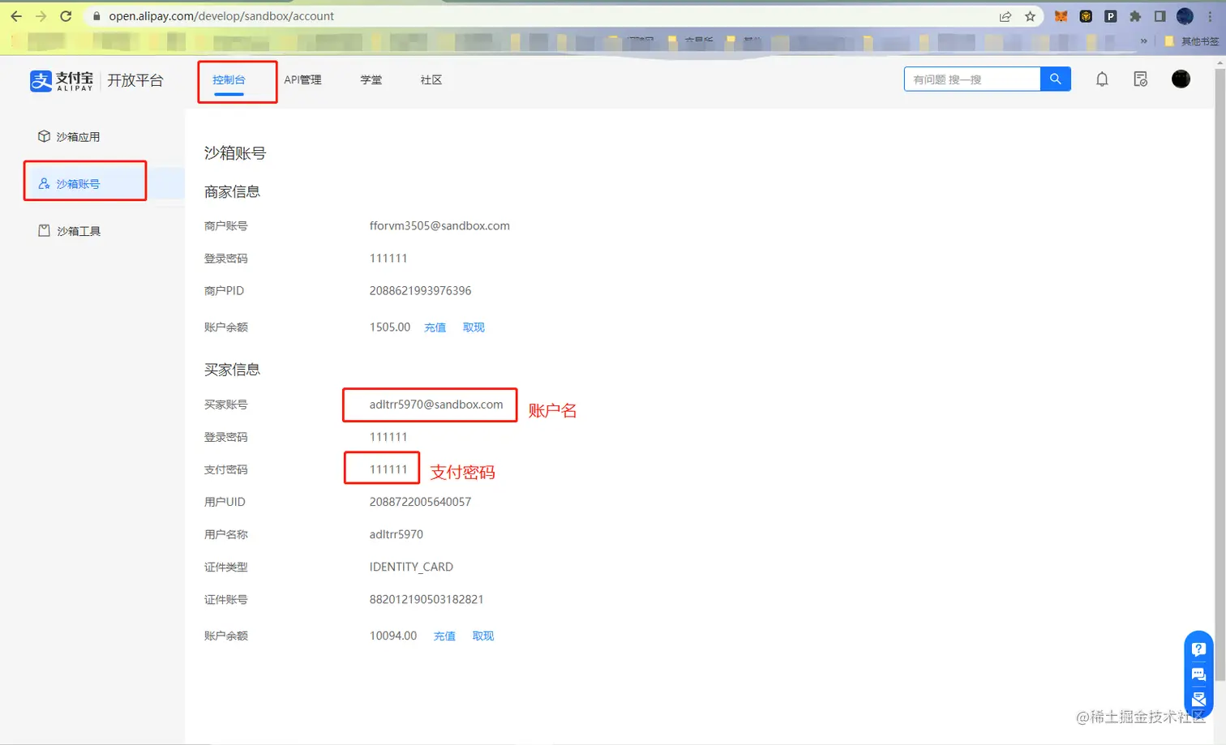Click the 商家信息 section heading
Image resolution: width=1226 pixels, height=745 pixels.
click(232, 192)
